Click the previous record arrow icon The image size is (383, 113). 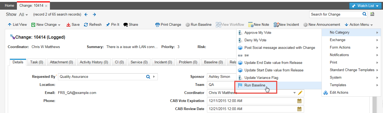tap(86, 14)
